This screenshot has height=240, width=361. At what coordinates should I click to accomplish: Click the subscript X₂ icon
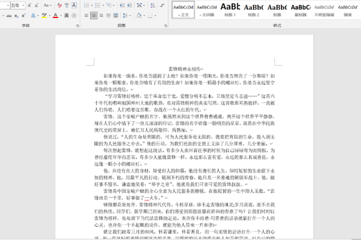pos(16,16)
